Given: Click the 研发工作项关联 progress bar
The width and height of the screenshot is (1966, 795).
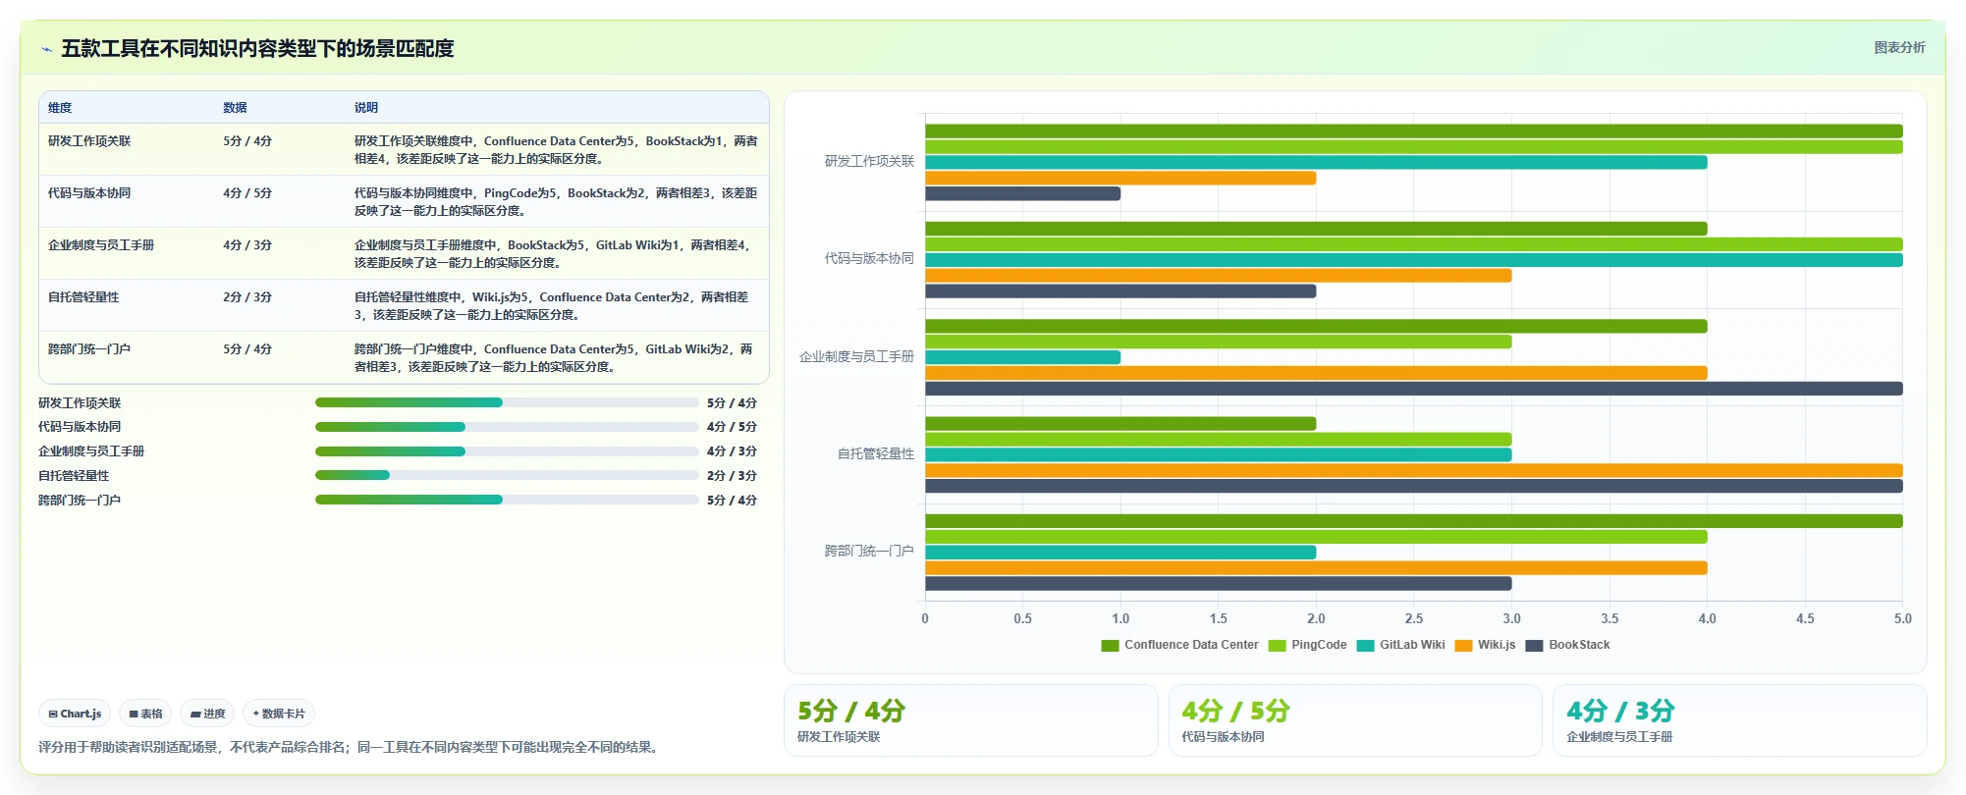Looking at the screenshot, I should (x=507, y=402).
